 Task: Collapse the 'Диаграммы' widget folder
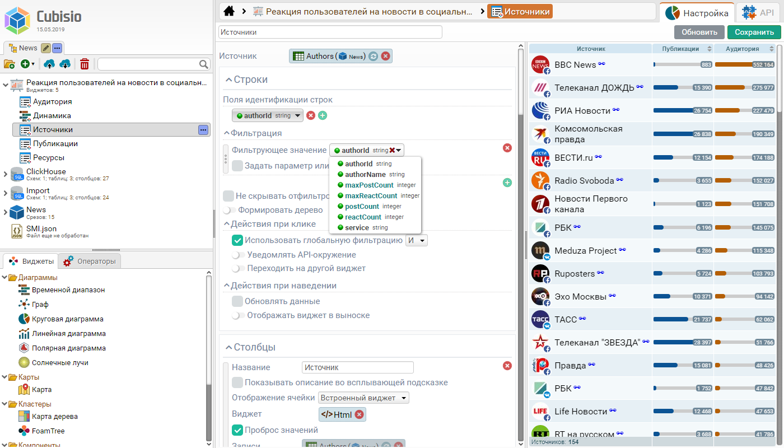coord(5,278)
